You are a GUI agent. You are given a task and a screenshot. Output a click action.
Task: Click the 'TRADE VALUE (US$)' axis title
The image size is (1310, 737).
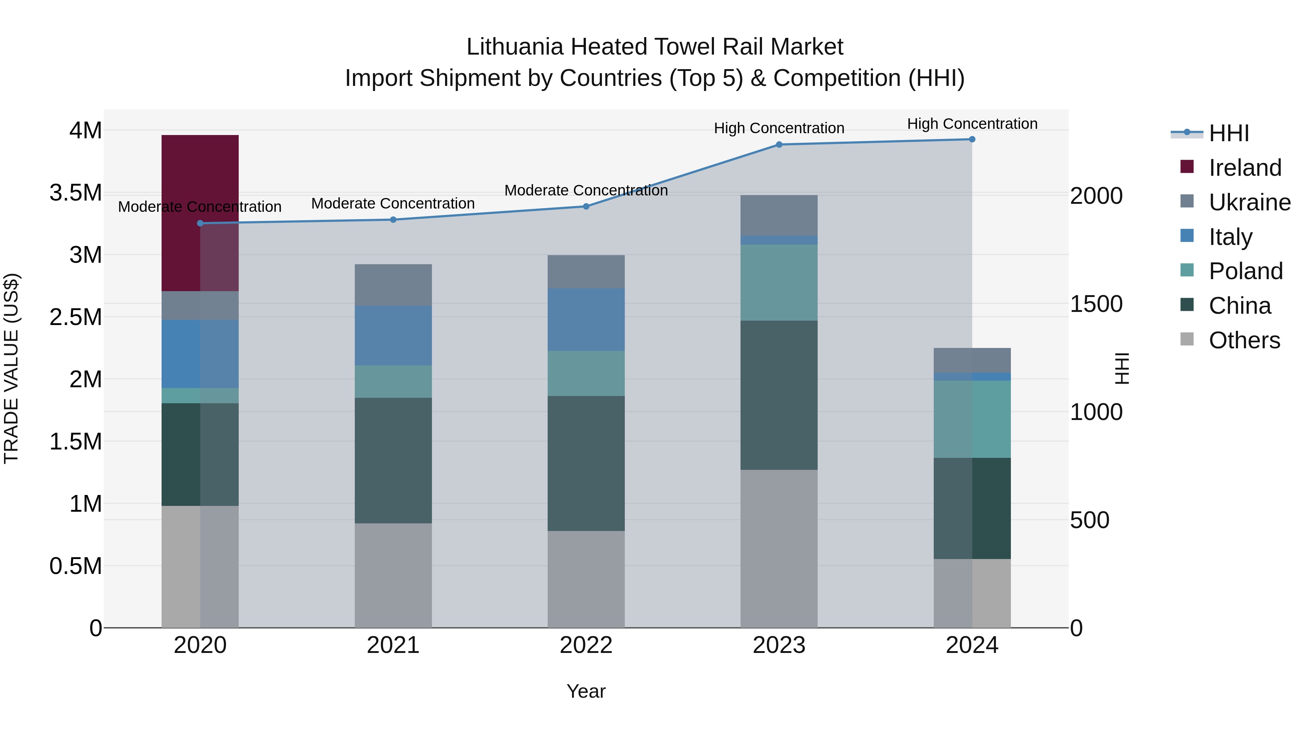point(11,368)
